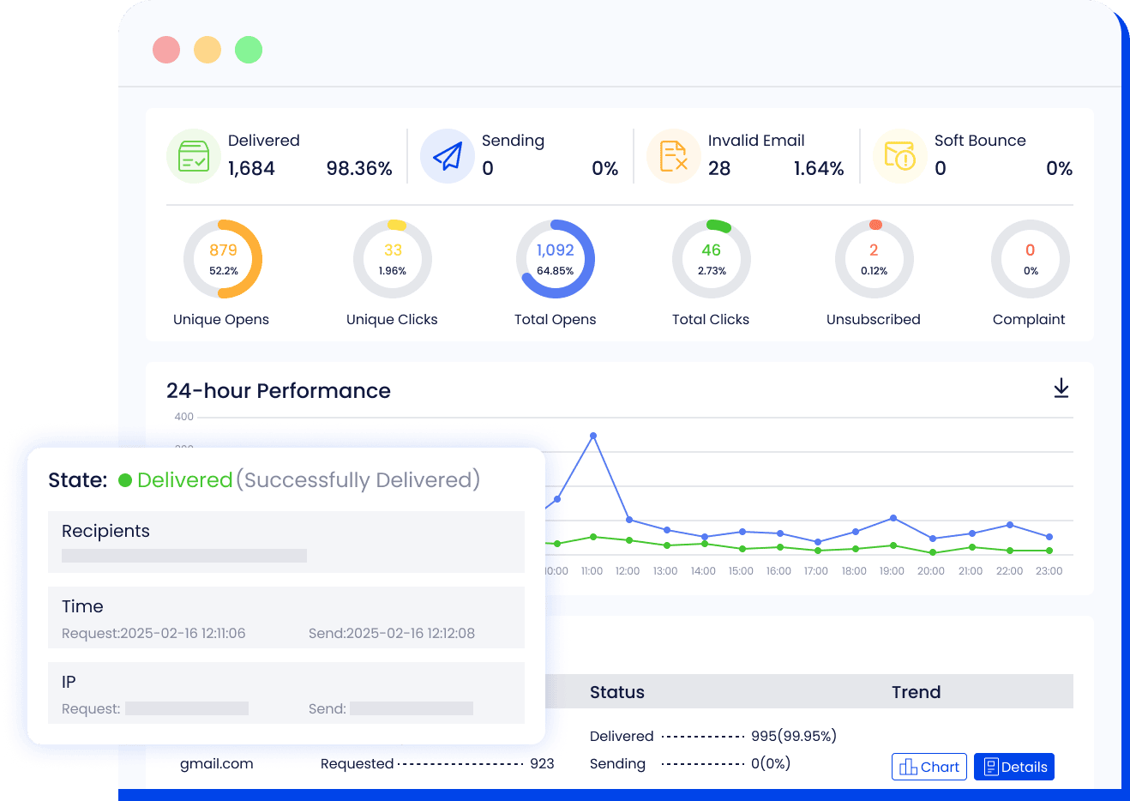Click the yellow window dot
This screenshot has height=801, width=1130.
(x=207, y=50)
